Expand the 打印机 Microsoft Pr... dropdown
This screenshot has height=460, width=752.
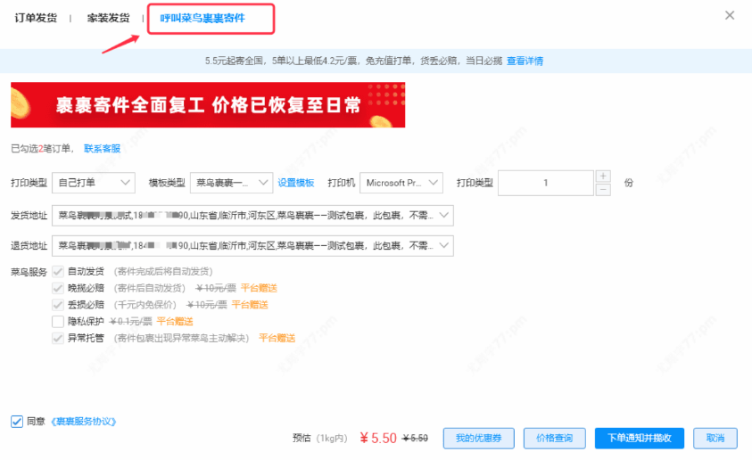point(401,183)
